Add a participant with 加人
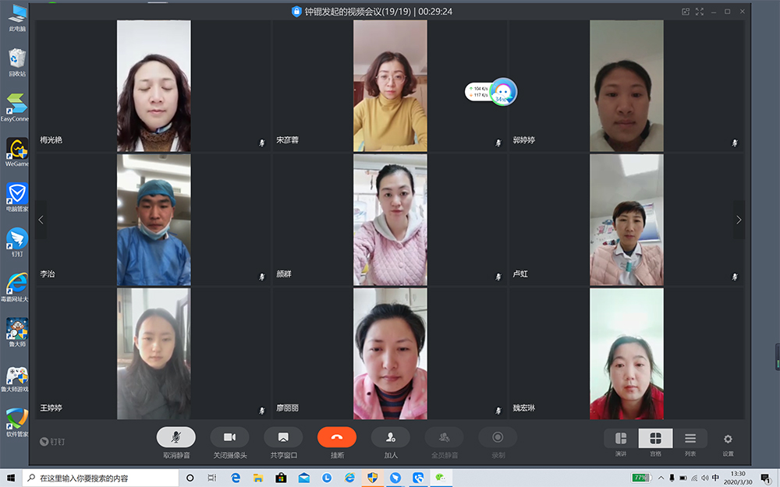The image size is (780, 487). 390,437
